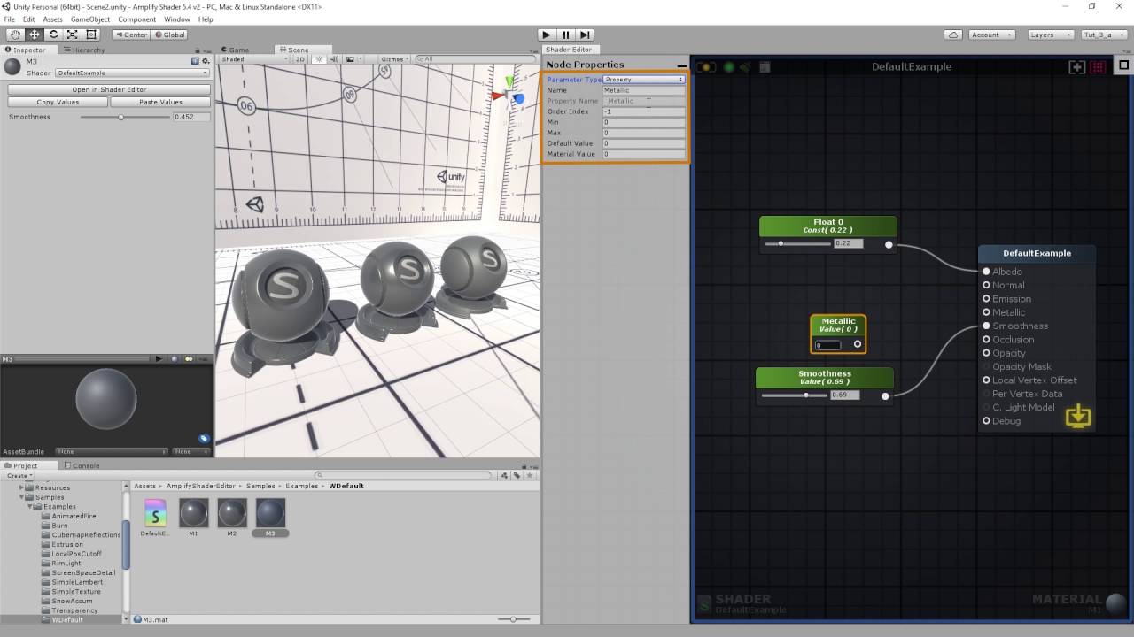The image size is (1134, 637).
Task: Collapse Node Properties with minus icon
Action: (x=681, y=65)
